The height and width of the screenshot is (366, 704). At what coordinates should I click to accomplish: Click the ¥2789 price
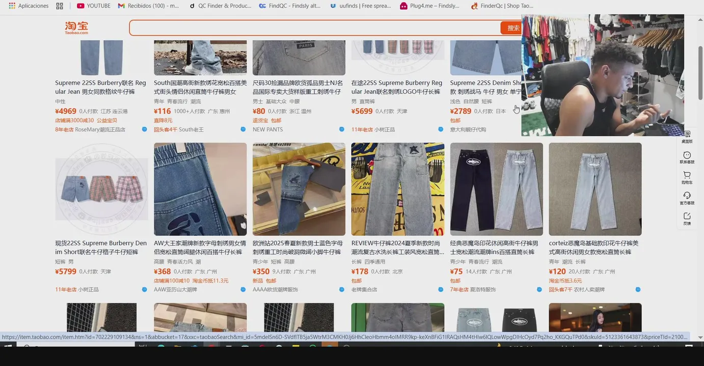coord(461,111)
